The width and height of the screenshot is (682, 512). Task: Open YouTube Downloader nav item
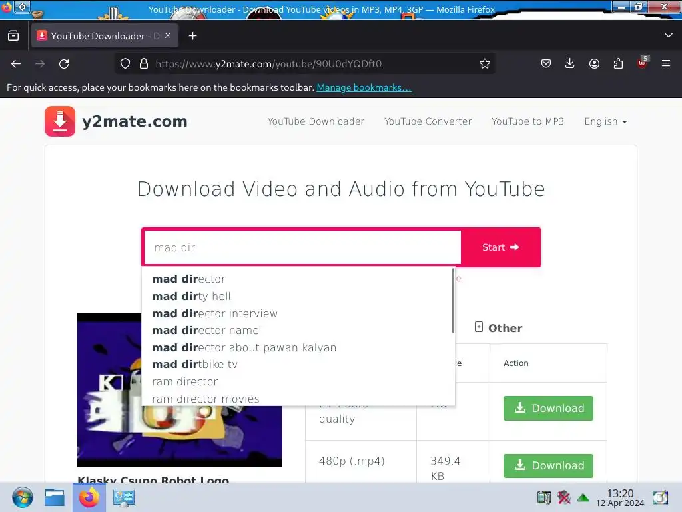pos(316,121)
